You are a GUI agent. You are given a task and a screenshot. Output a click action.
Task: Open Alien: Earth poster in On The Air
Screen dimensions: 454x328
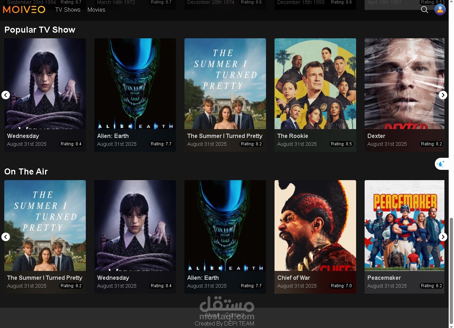(x=225, y=226)
